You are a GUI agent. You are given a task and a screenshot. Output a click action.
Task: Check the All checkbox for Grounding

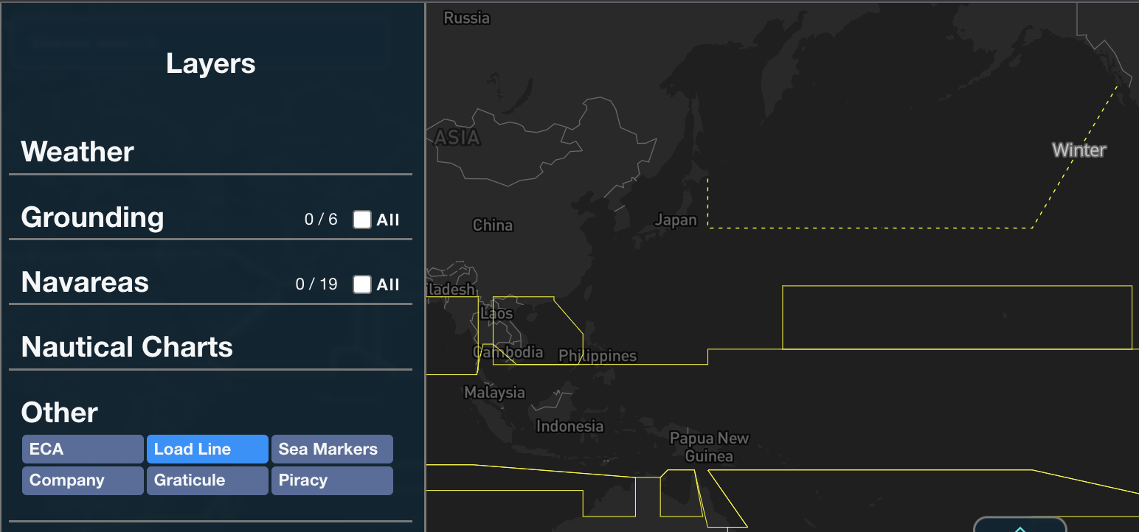click(361, 219)
